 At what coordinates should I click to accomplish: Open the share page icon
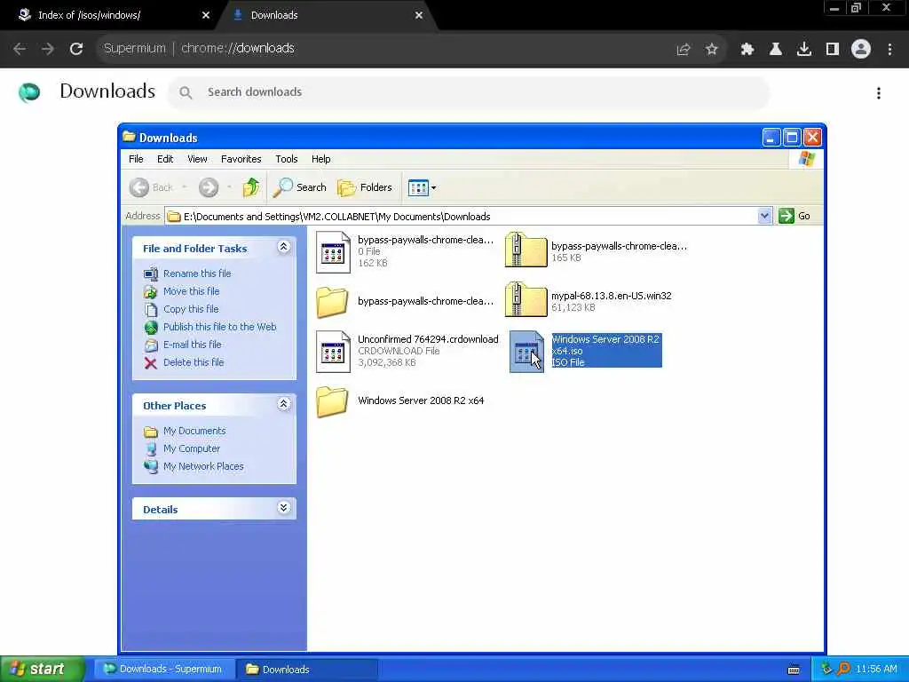[x=684, y=50]
